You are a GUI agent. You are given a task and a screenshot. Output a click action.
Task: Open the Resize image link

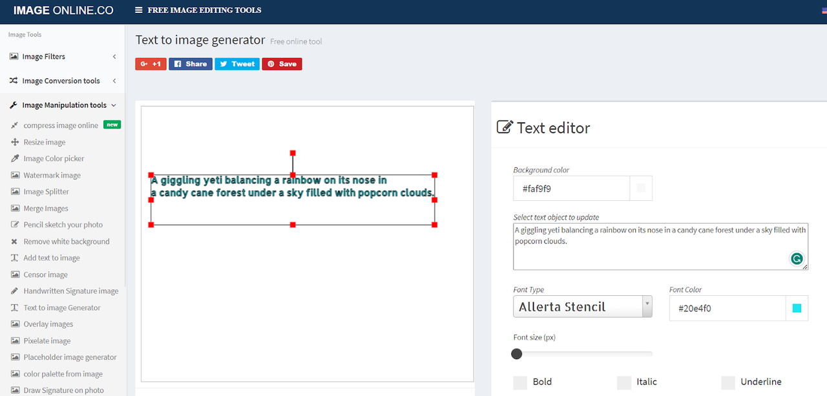pos(45,142)
